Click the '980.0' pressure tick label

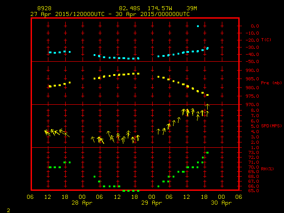click(252, 88)
